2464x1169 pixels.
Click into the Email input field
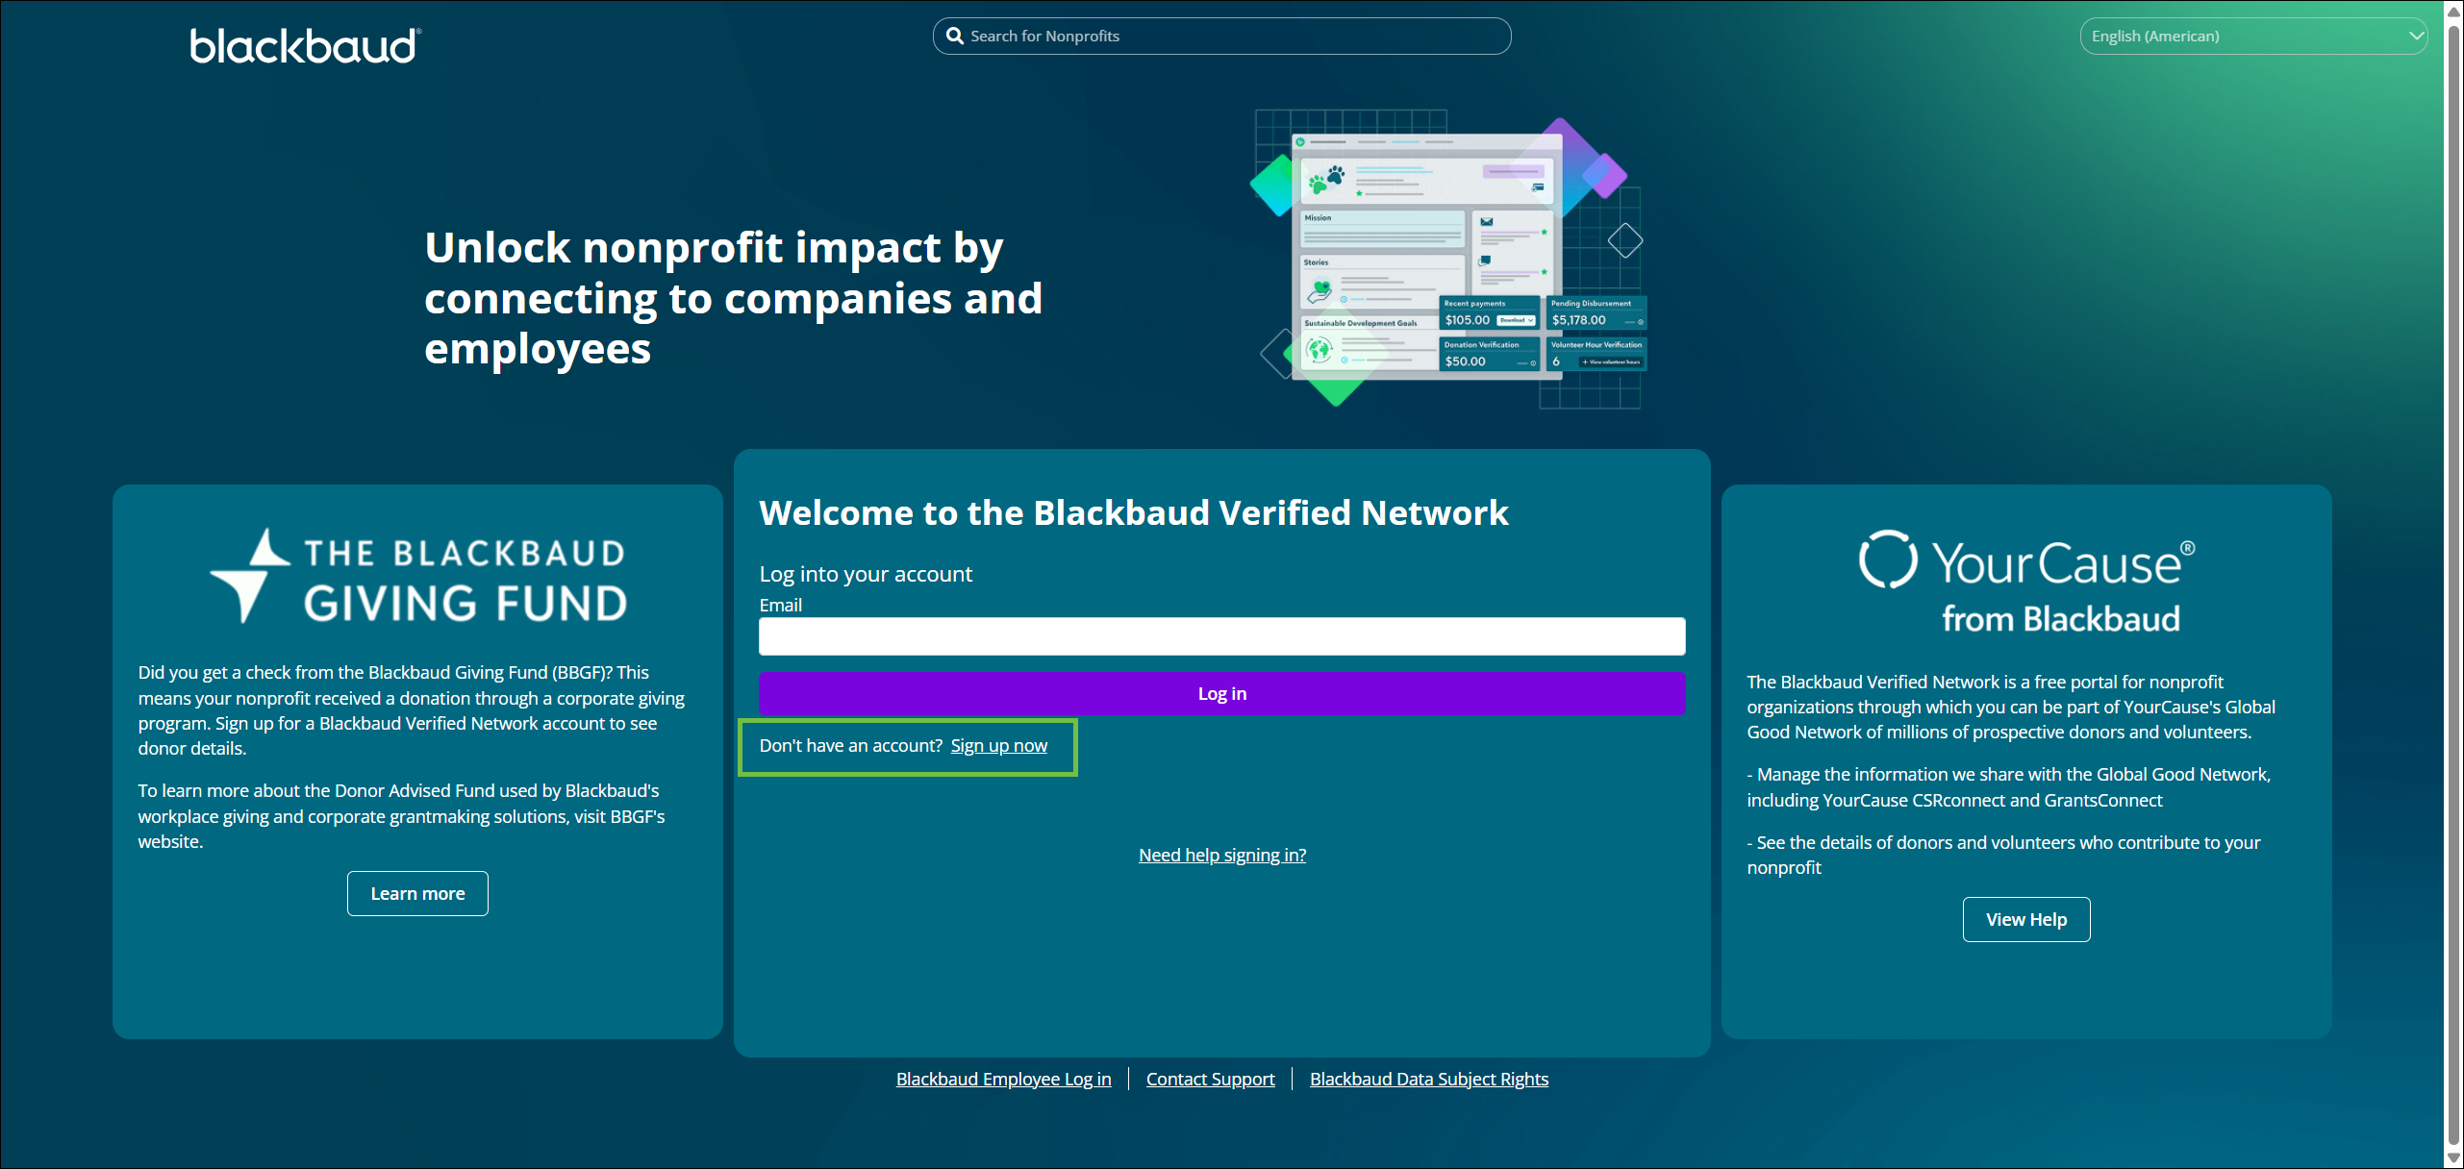(1221, 636)
